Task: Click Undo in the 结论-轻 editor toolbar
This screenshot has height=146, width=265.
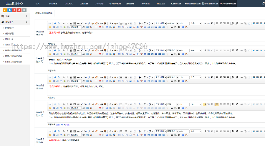Action: coord(55,77)
